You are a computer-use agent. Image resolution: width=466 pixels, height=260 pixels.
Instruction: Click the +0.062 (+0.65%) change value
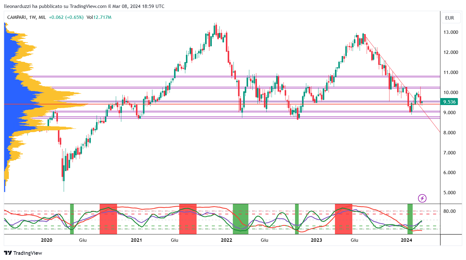click(x=66, y=17)
